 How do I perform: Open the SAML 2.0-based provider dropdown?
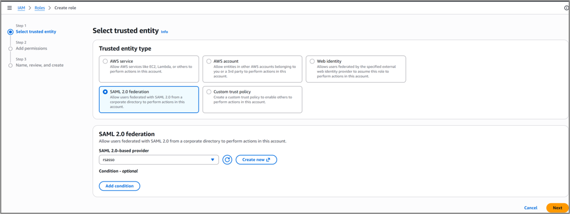158,159
